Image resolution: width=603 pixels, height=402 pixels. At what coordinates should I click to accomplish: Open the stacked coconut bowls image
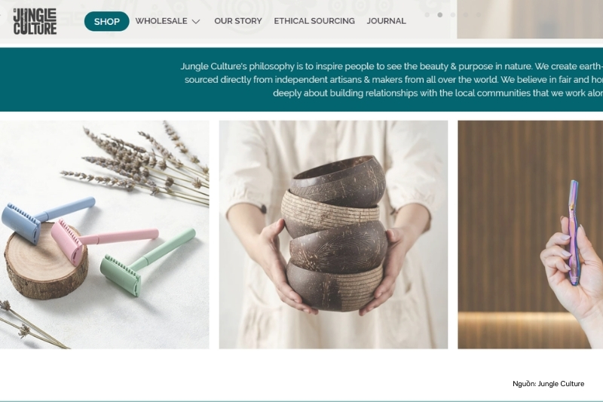pos(333,235)
